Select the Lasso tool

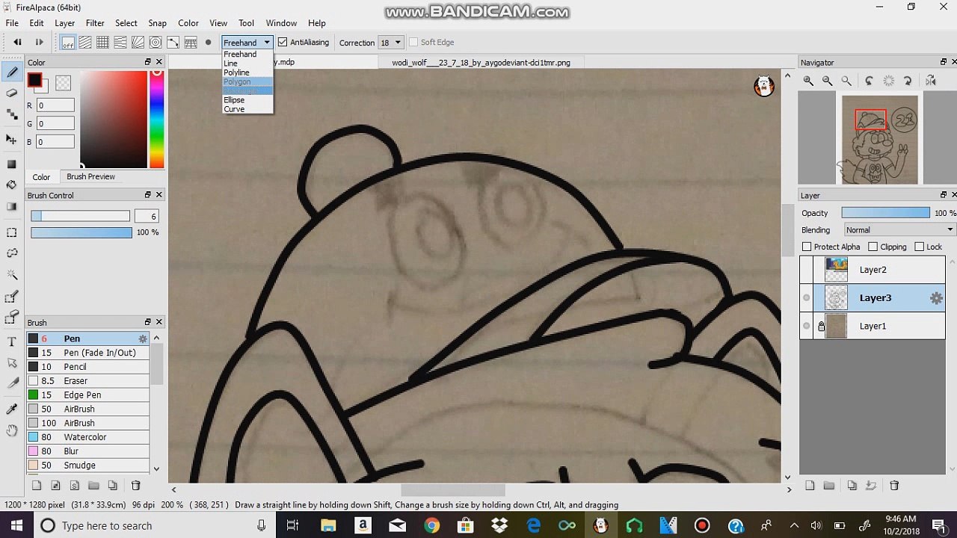(12, 253)
